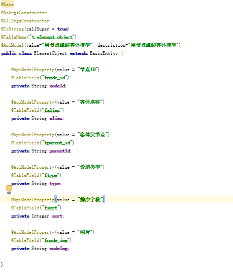Click the @ApiModel annotation
Viewport: 233px width, 277px height.
[x=12, y=45]
